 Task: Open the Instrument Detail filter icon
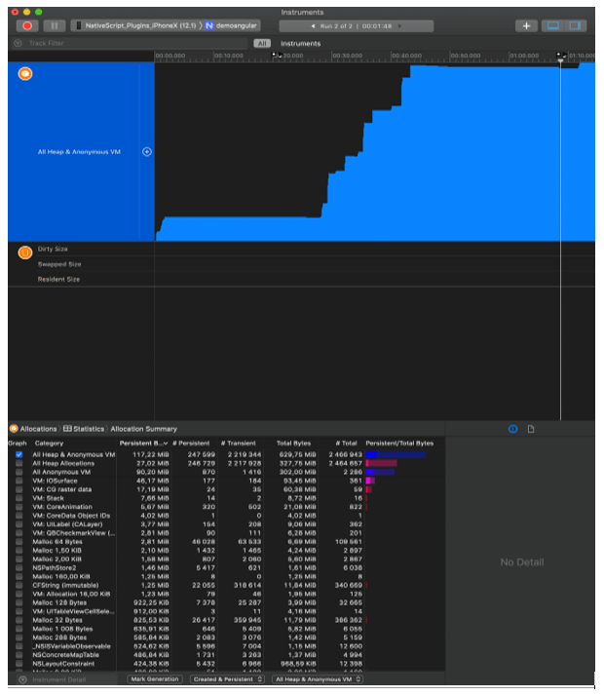[x=22, y=679]
